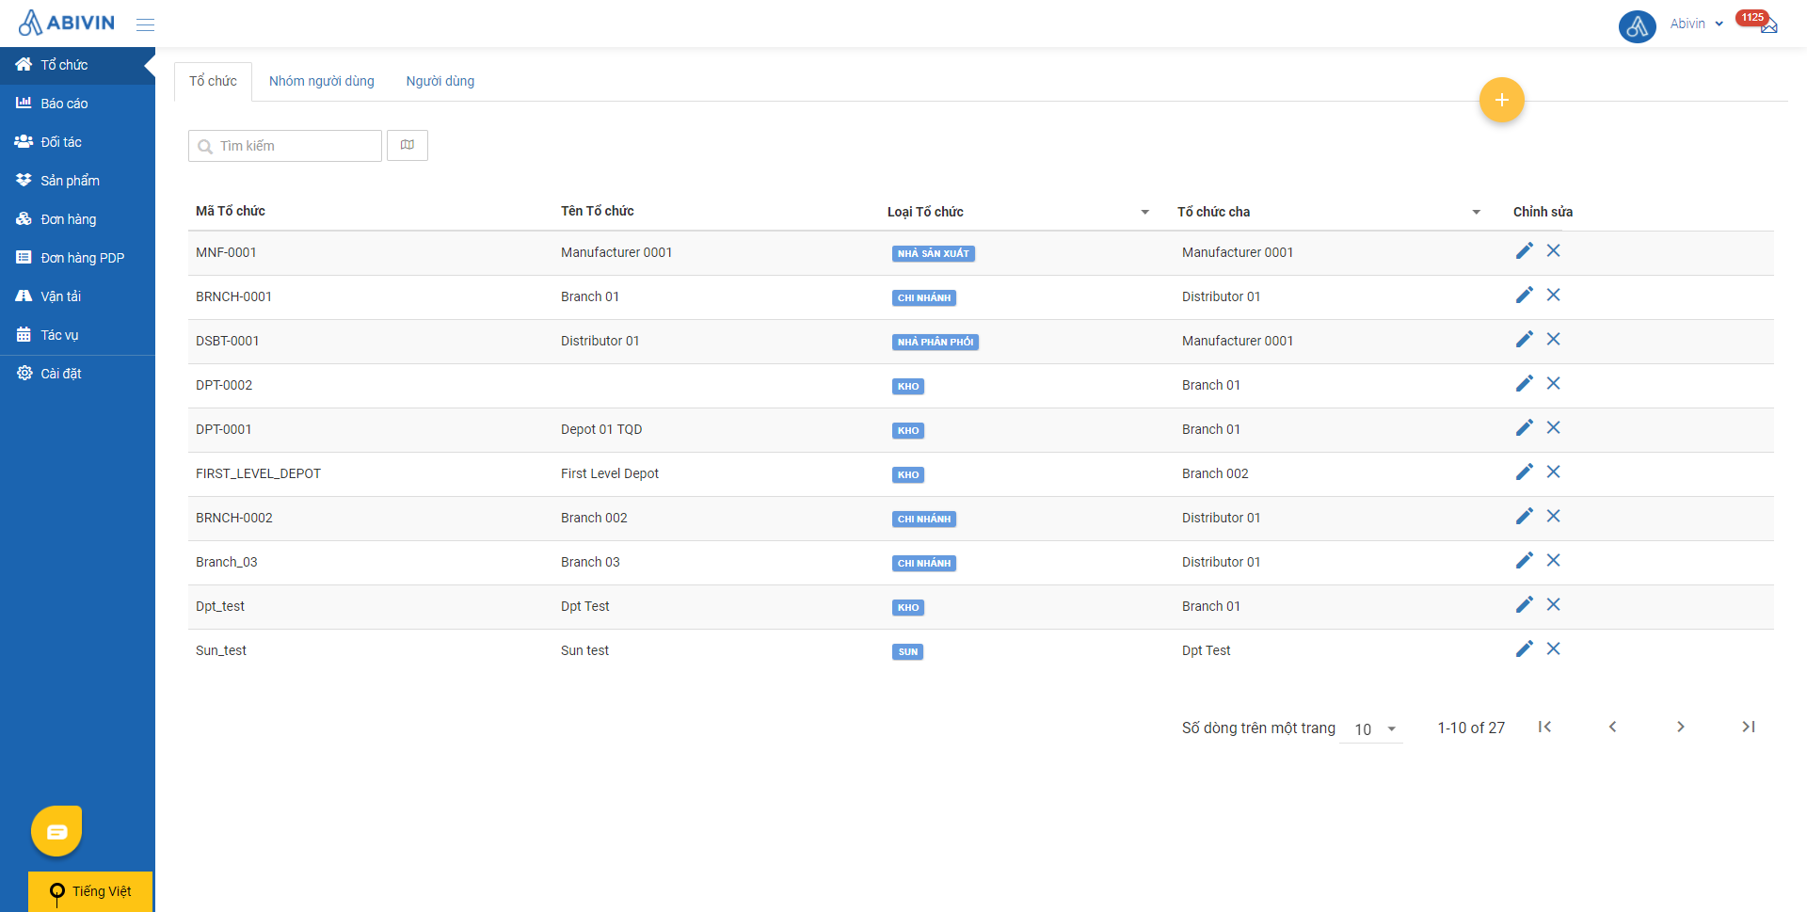Delete the DSBT-0001 row with the X icon
This screenshot has height=912, width=1807.
click(x=1554, y=339)
